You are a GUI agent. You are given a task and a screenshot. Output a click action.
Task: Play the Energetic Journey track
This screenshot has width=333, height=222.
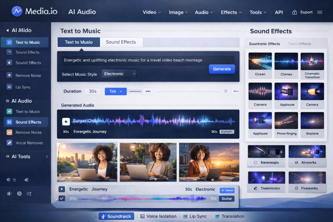click(61, 189)
